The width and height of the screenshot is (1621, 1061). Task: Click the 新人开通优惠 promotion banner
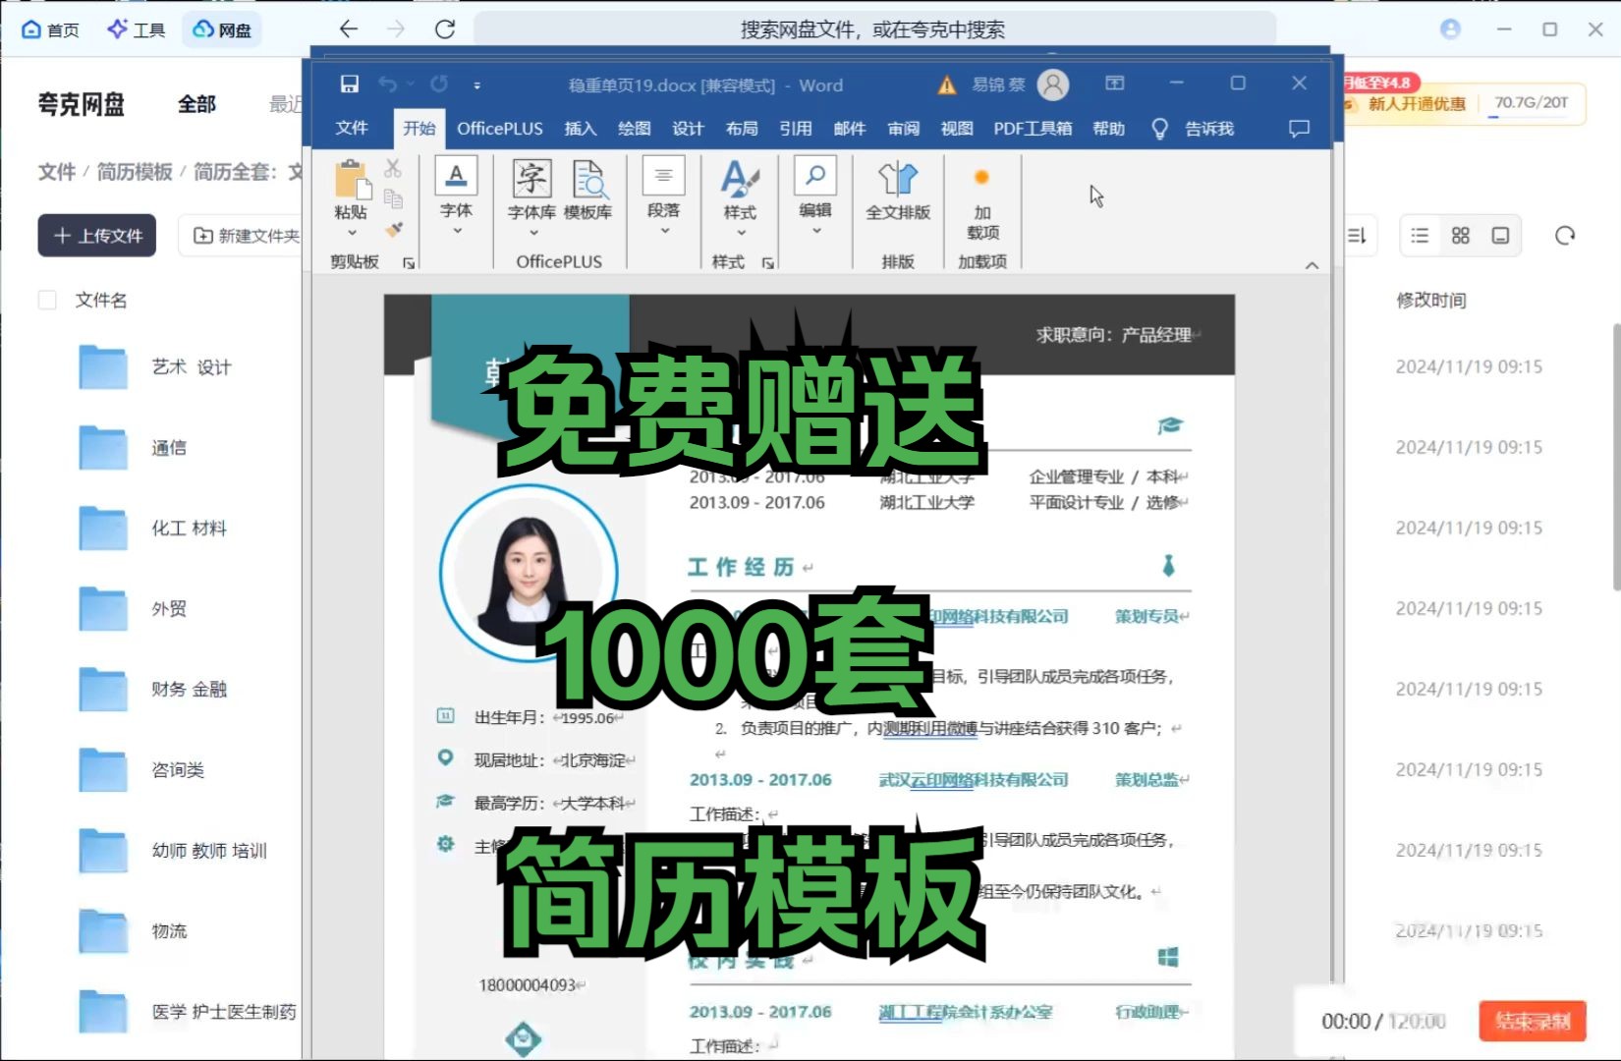[x=1417, y=103]
